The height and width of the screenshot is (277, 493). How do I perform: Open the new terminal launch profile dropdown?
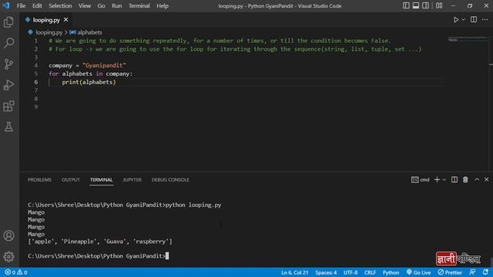click(444, 179)
